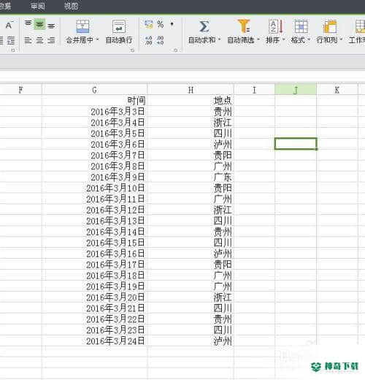
Task: Increase decimal places button
Action: pyautogui.click(x=149, y=40)
